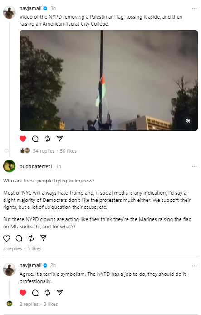Open navjamali's profile picture on top post

[x=9, y=12]
